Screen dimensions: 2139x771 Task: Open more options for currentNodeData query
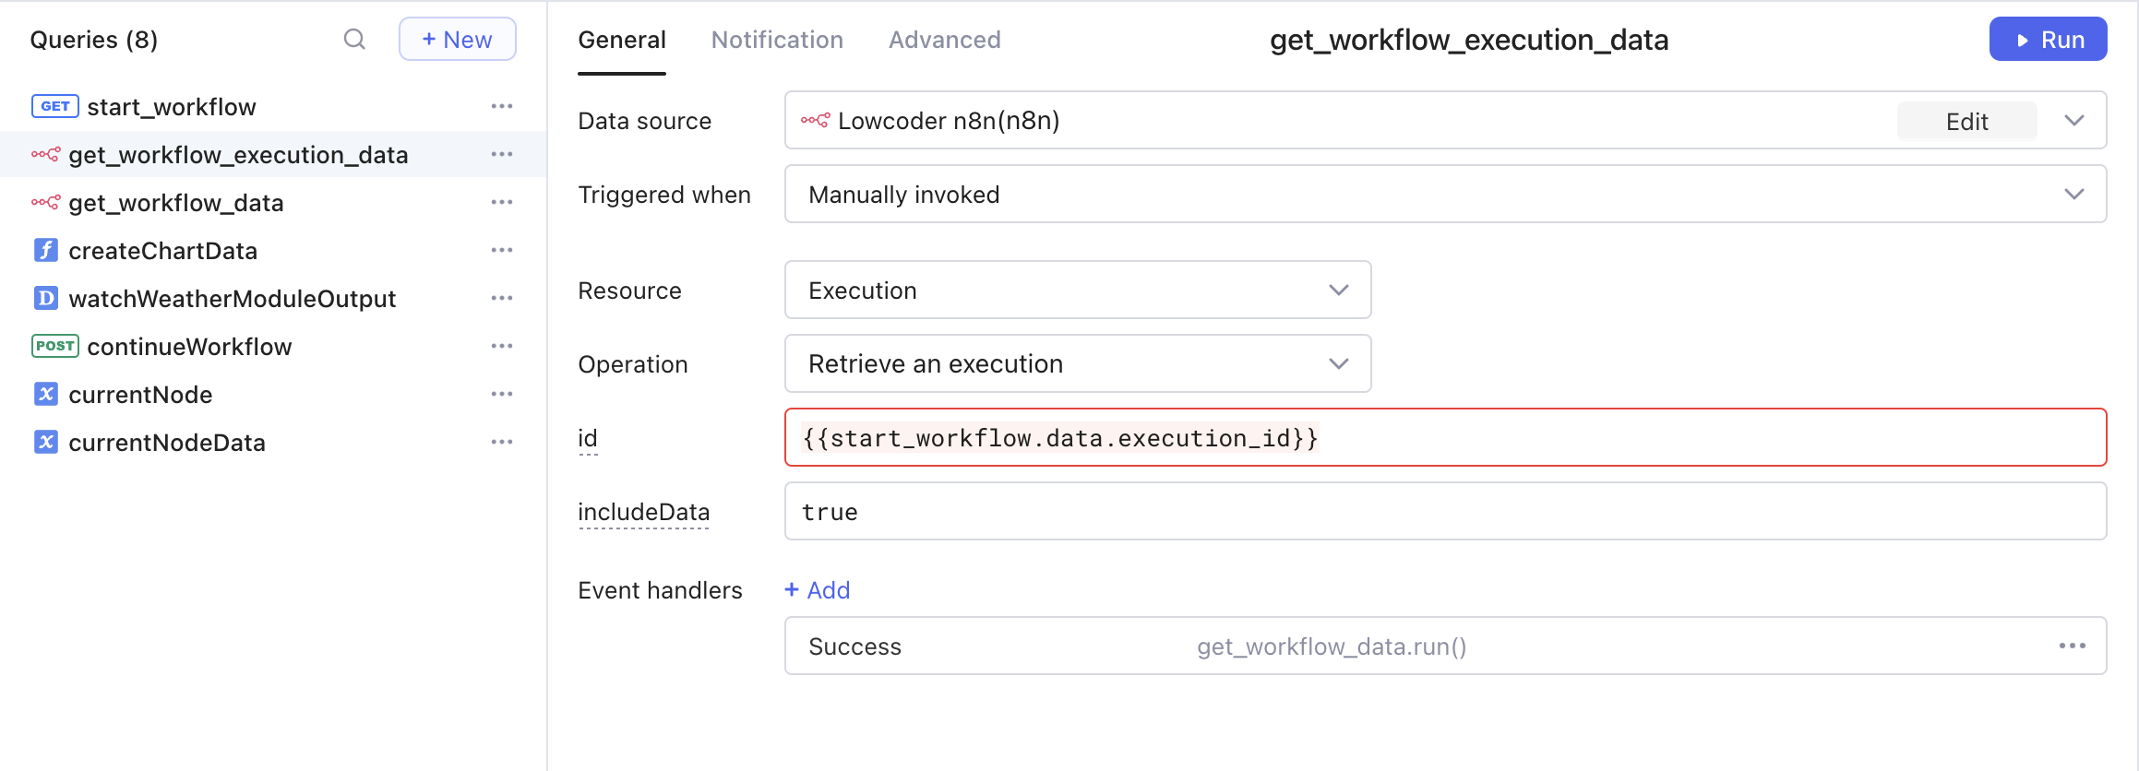pos(501,443)
